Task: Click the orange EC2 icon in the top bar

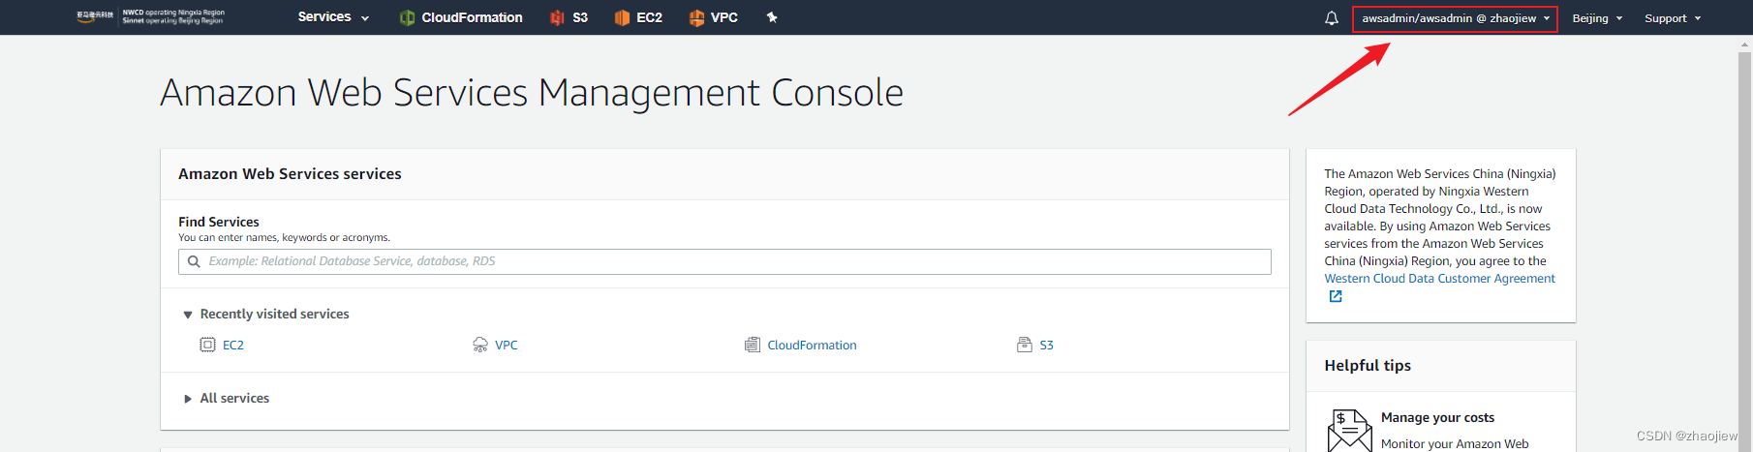Action: [622, 17]
